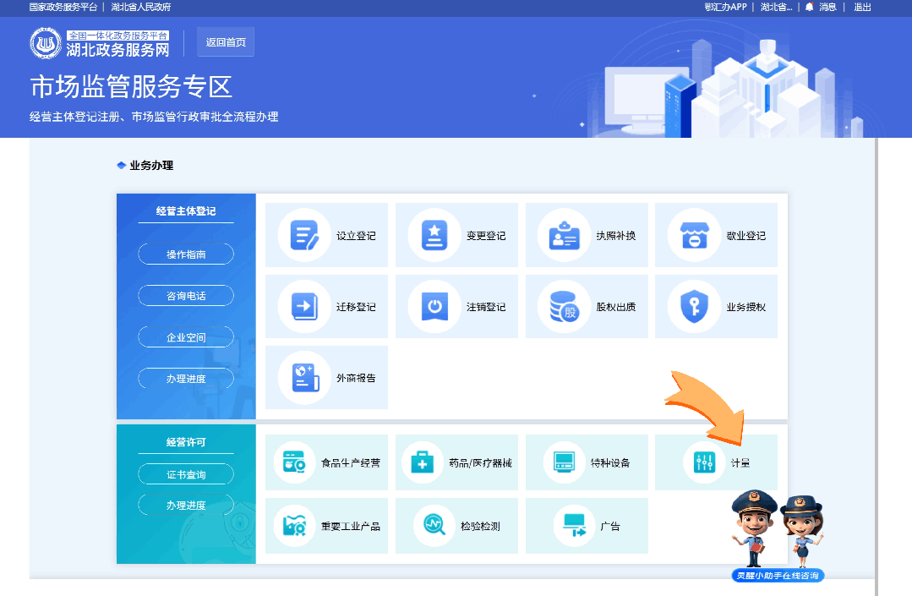Click 退出 to log out

pyautogui.click(x=863, y=7)
